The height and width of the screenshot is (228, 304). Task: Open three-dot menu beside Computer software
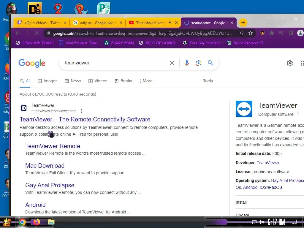[298, 114]
